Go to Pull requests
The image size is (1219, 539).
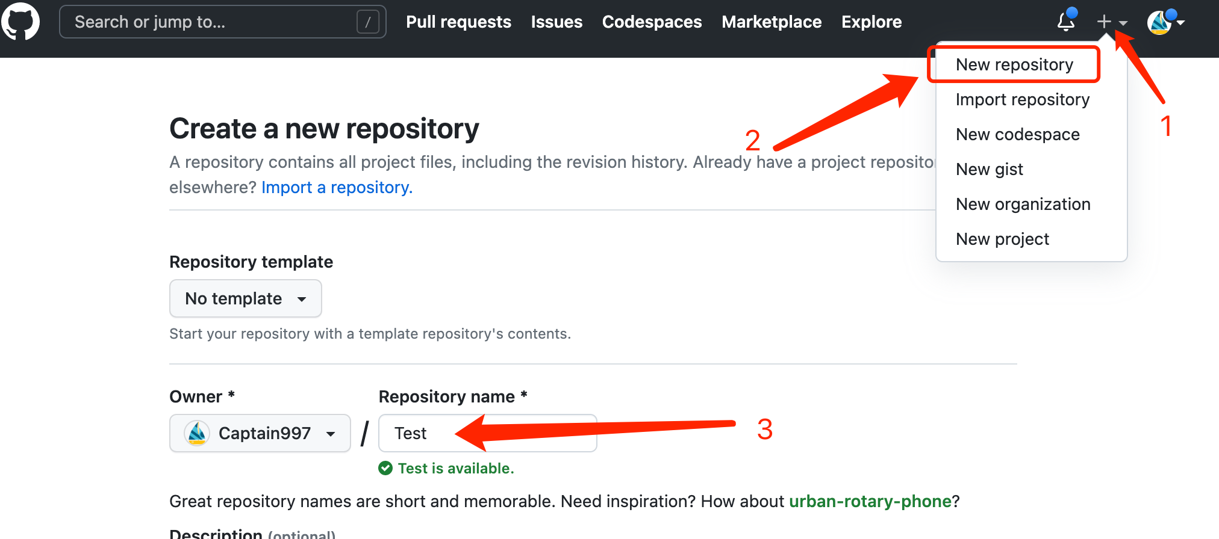point(458,22)
